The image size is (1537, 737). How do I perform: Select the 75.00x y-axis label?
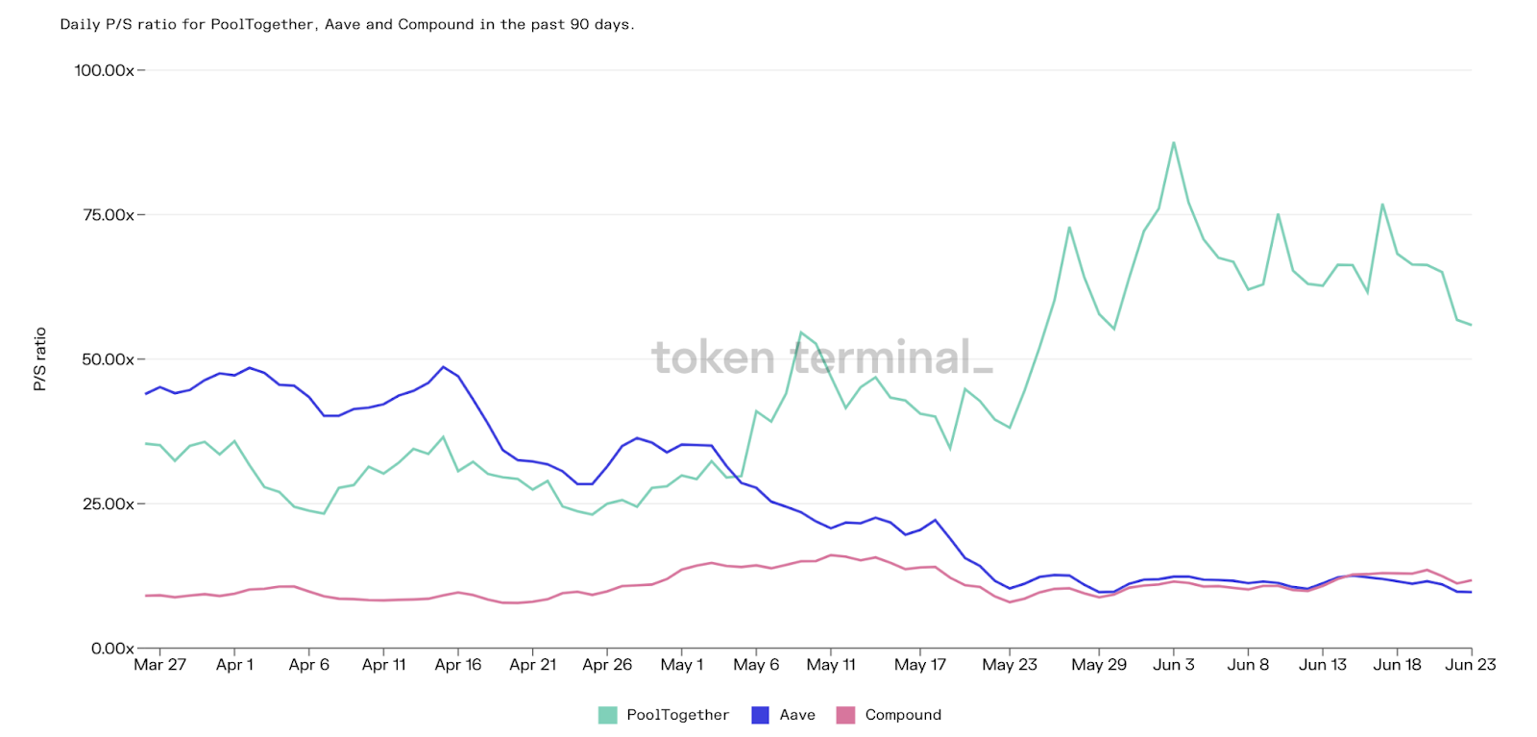[108, 214]
